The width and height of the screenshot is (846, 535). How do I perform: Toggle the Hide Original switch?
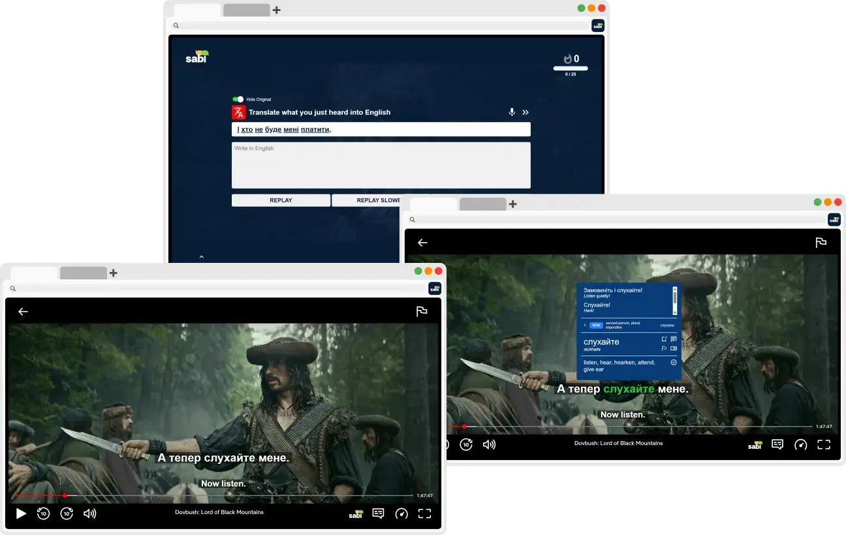click(x=238, y=99)
